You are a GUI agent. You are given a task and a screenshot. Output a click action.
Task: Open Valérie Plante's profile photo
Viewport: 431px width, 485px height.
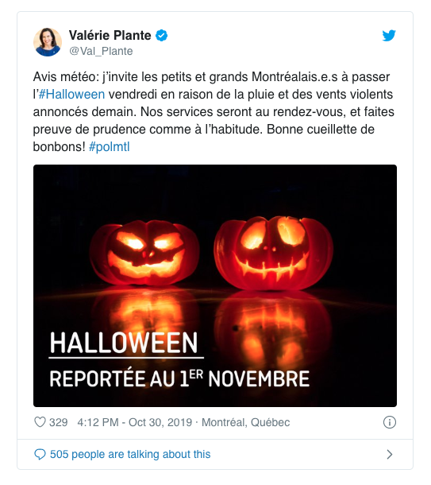click(48, 42)
